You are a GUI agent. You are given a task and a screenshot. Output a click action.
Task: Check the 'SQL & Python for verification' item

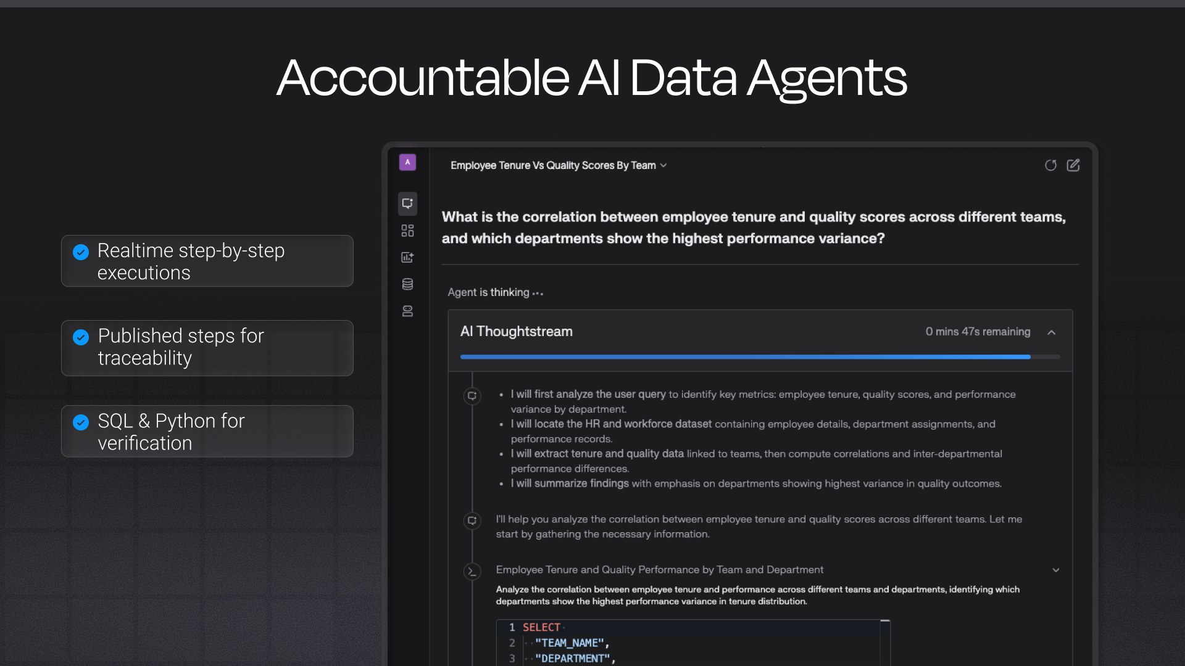click(x=81, y=422)
